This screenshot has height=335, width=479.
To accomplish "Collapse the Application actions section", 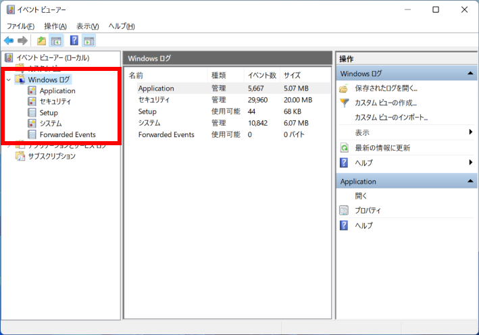I will [x=470, y=181].
